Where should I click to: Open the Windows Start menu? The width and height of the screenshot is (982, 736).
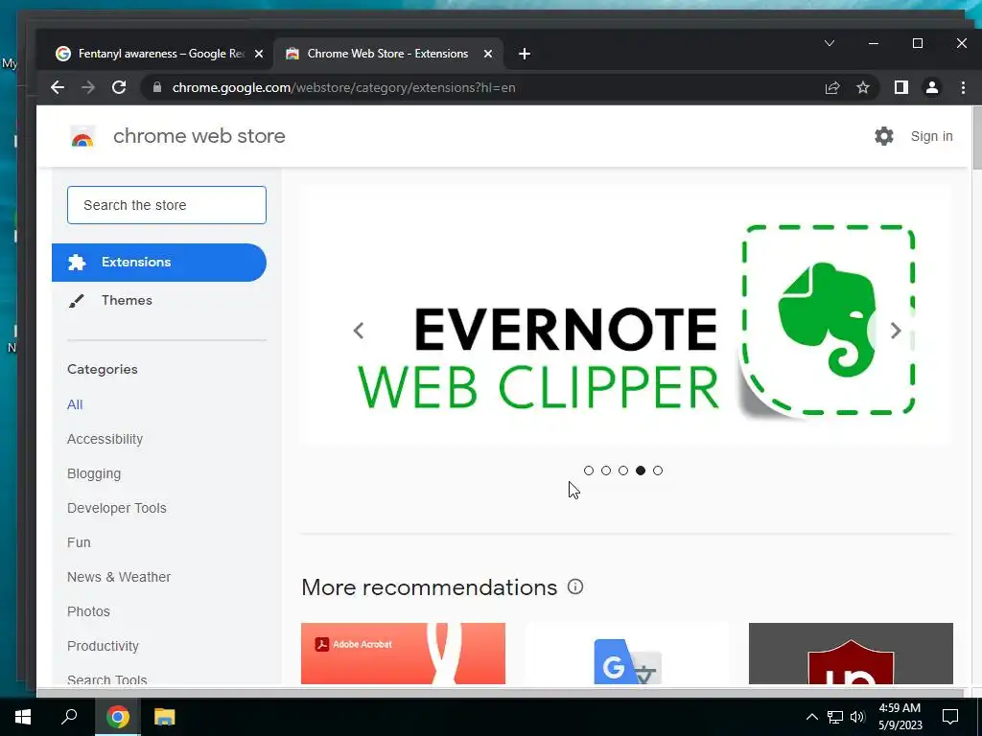pyautogui.click(x=23, y=717)
